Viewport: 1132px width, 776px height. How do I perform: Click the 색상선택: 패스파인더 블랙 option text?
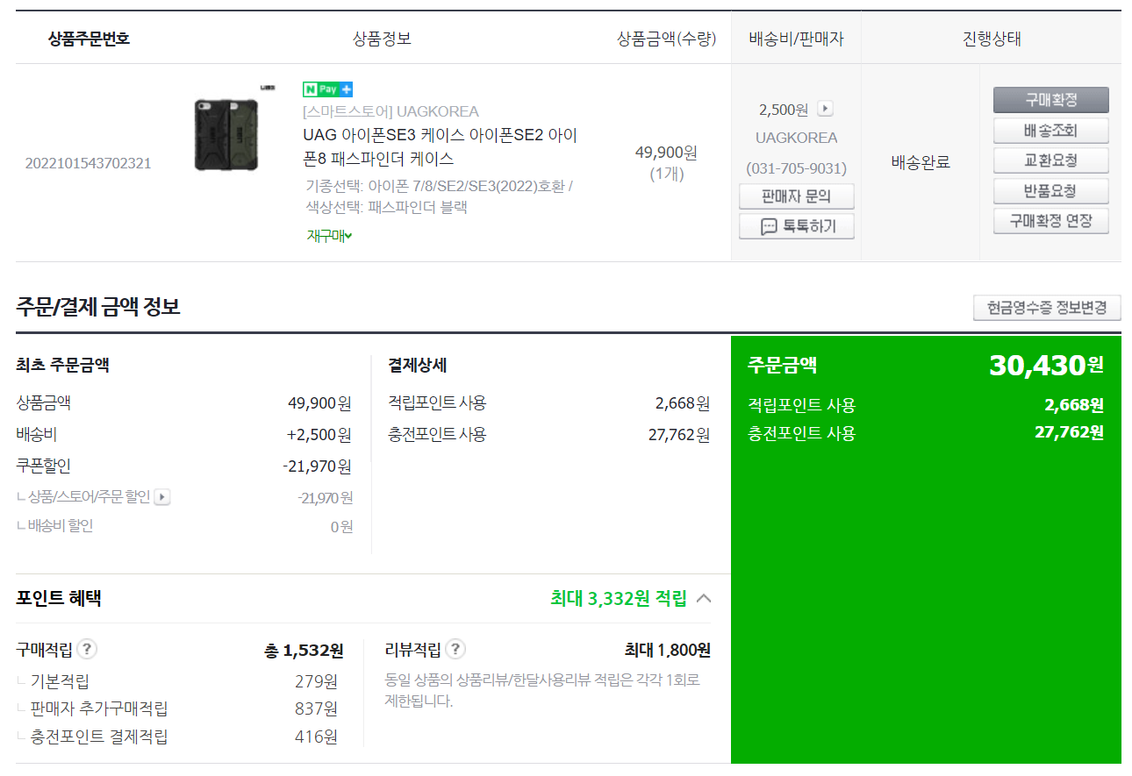[x=386, y=207]
